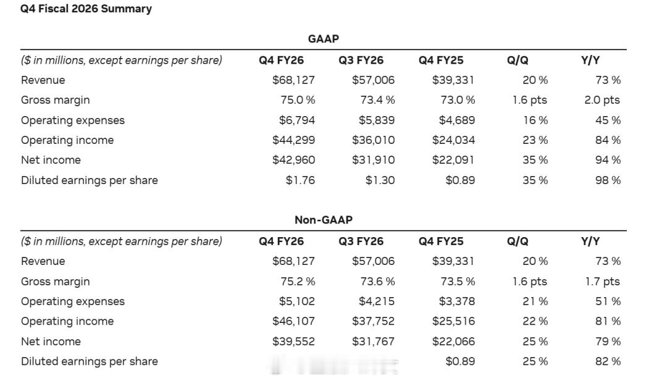The image size is (667, 381).
Task: Click Non-GAAP Diluted earnings per share label
Action: (x=90, y=361)
